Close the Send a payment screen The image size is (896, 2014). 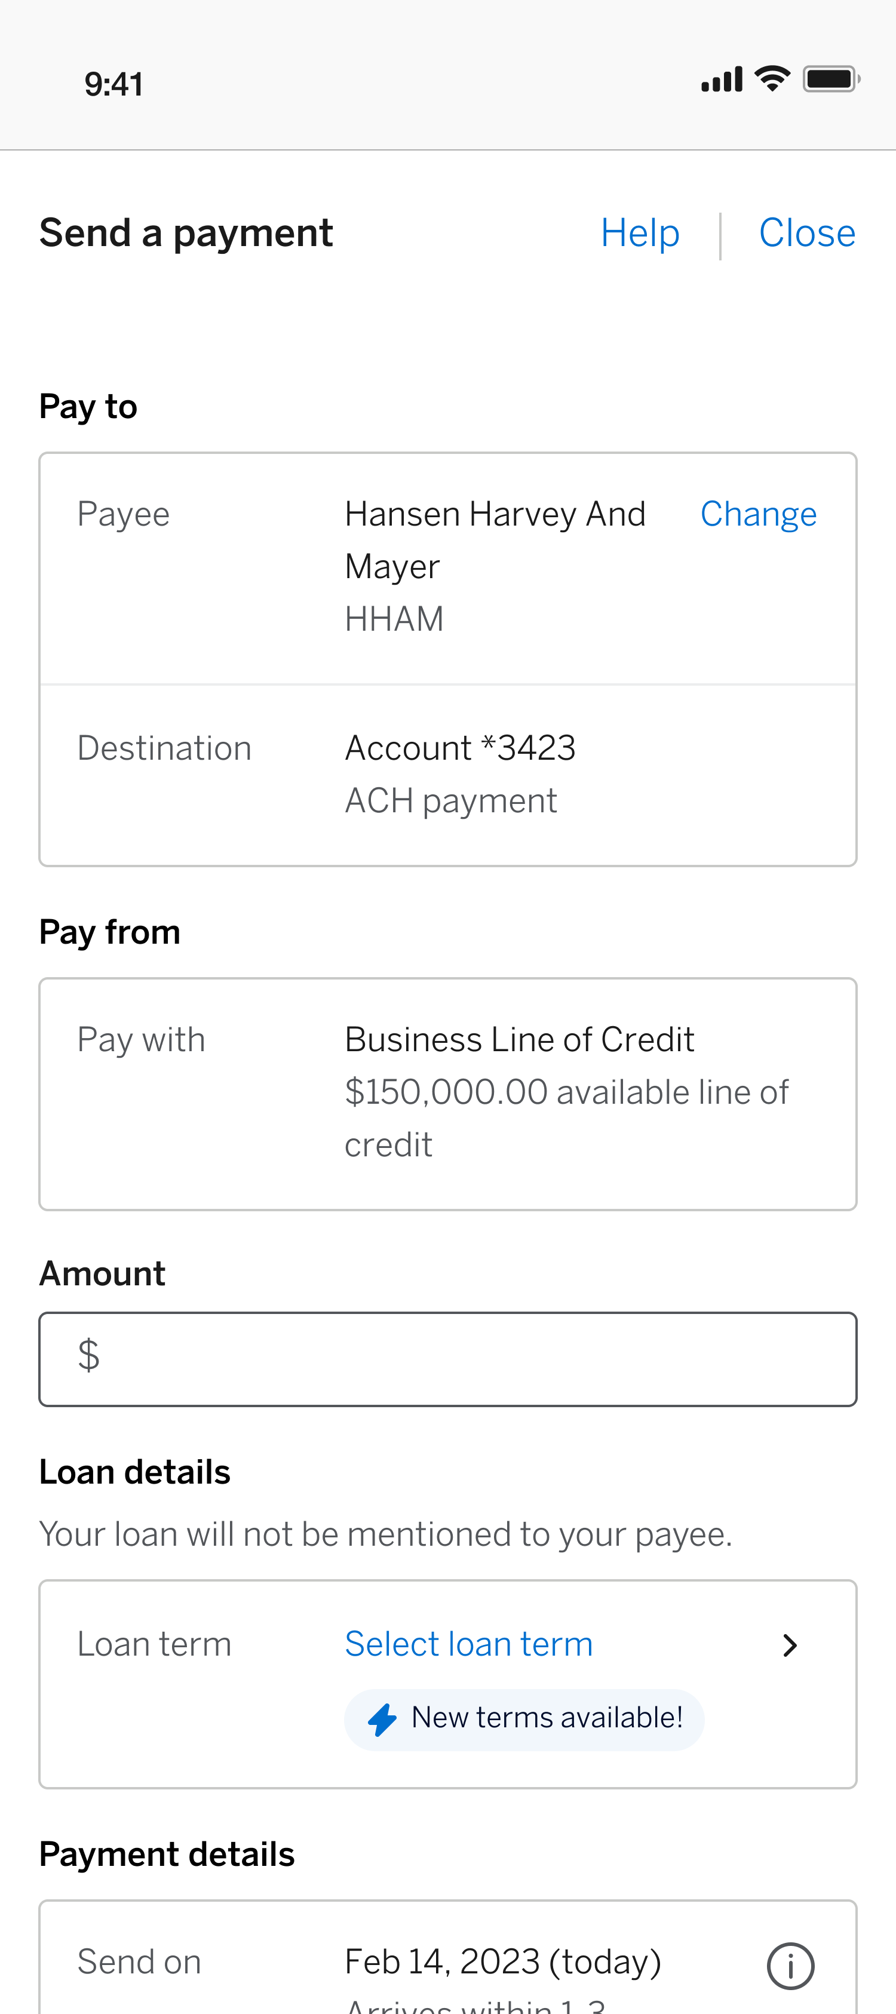[807, 233]
